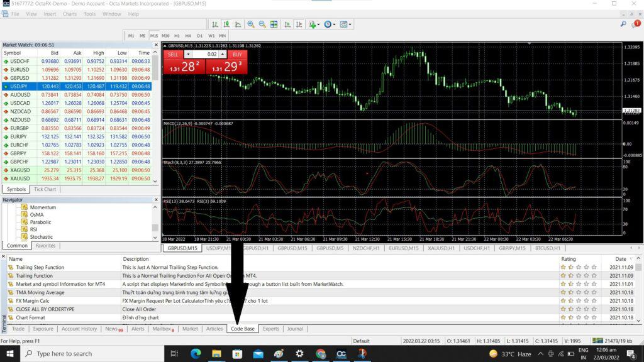Open the sell volume dropdown in order panel

click(x=188, y=54)
